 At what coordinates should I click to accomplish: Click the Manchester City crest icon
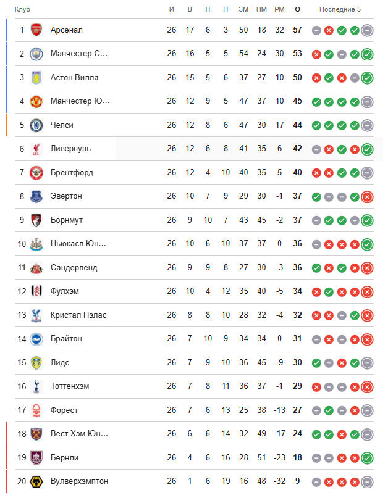[36, 54]
